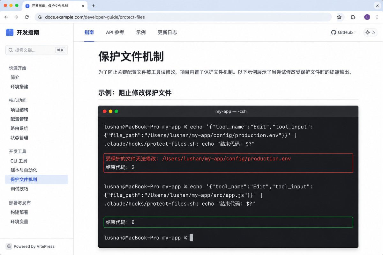Click the 示例：阻止修改保护文件 subheading

pos(135,93)
